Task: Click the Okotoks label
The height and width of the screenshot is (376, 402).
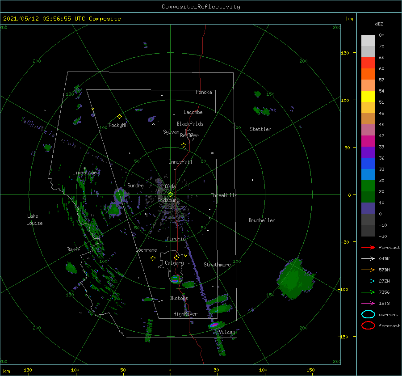Action: click(179, 298)
